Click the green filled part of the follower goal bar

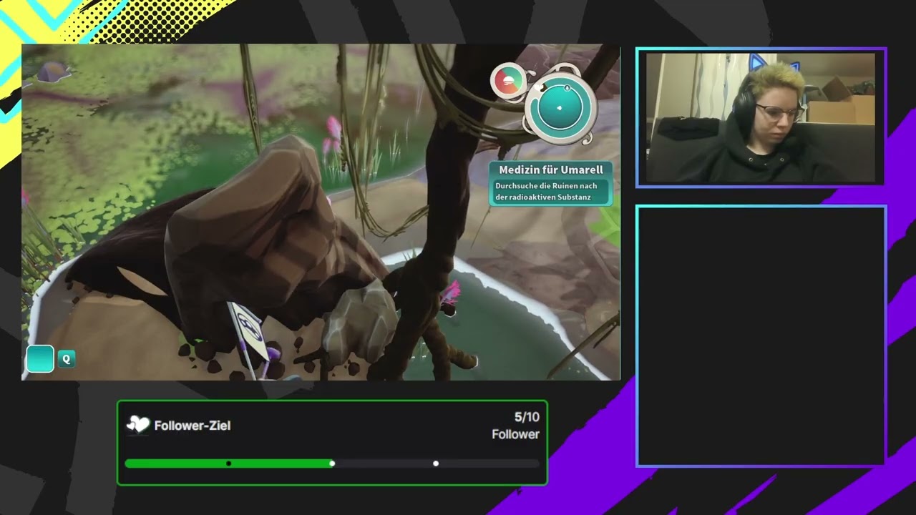tap(228, 463)
